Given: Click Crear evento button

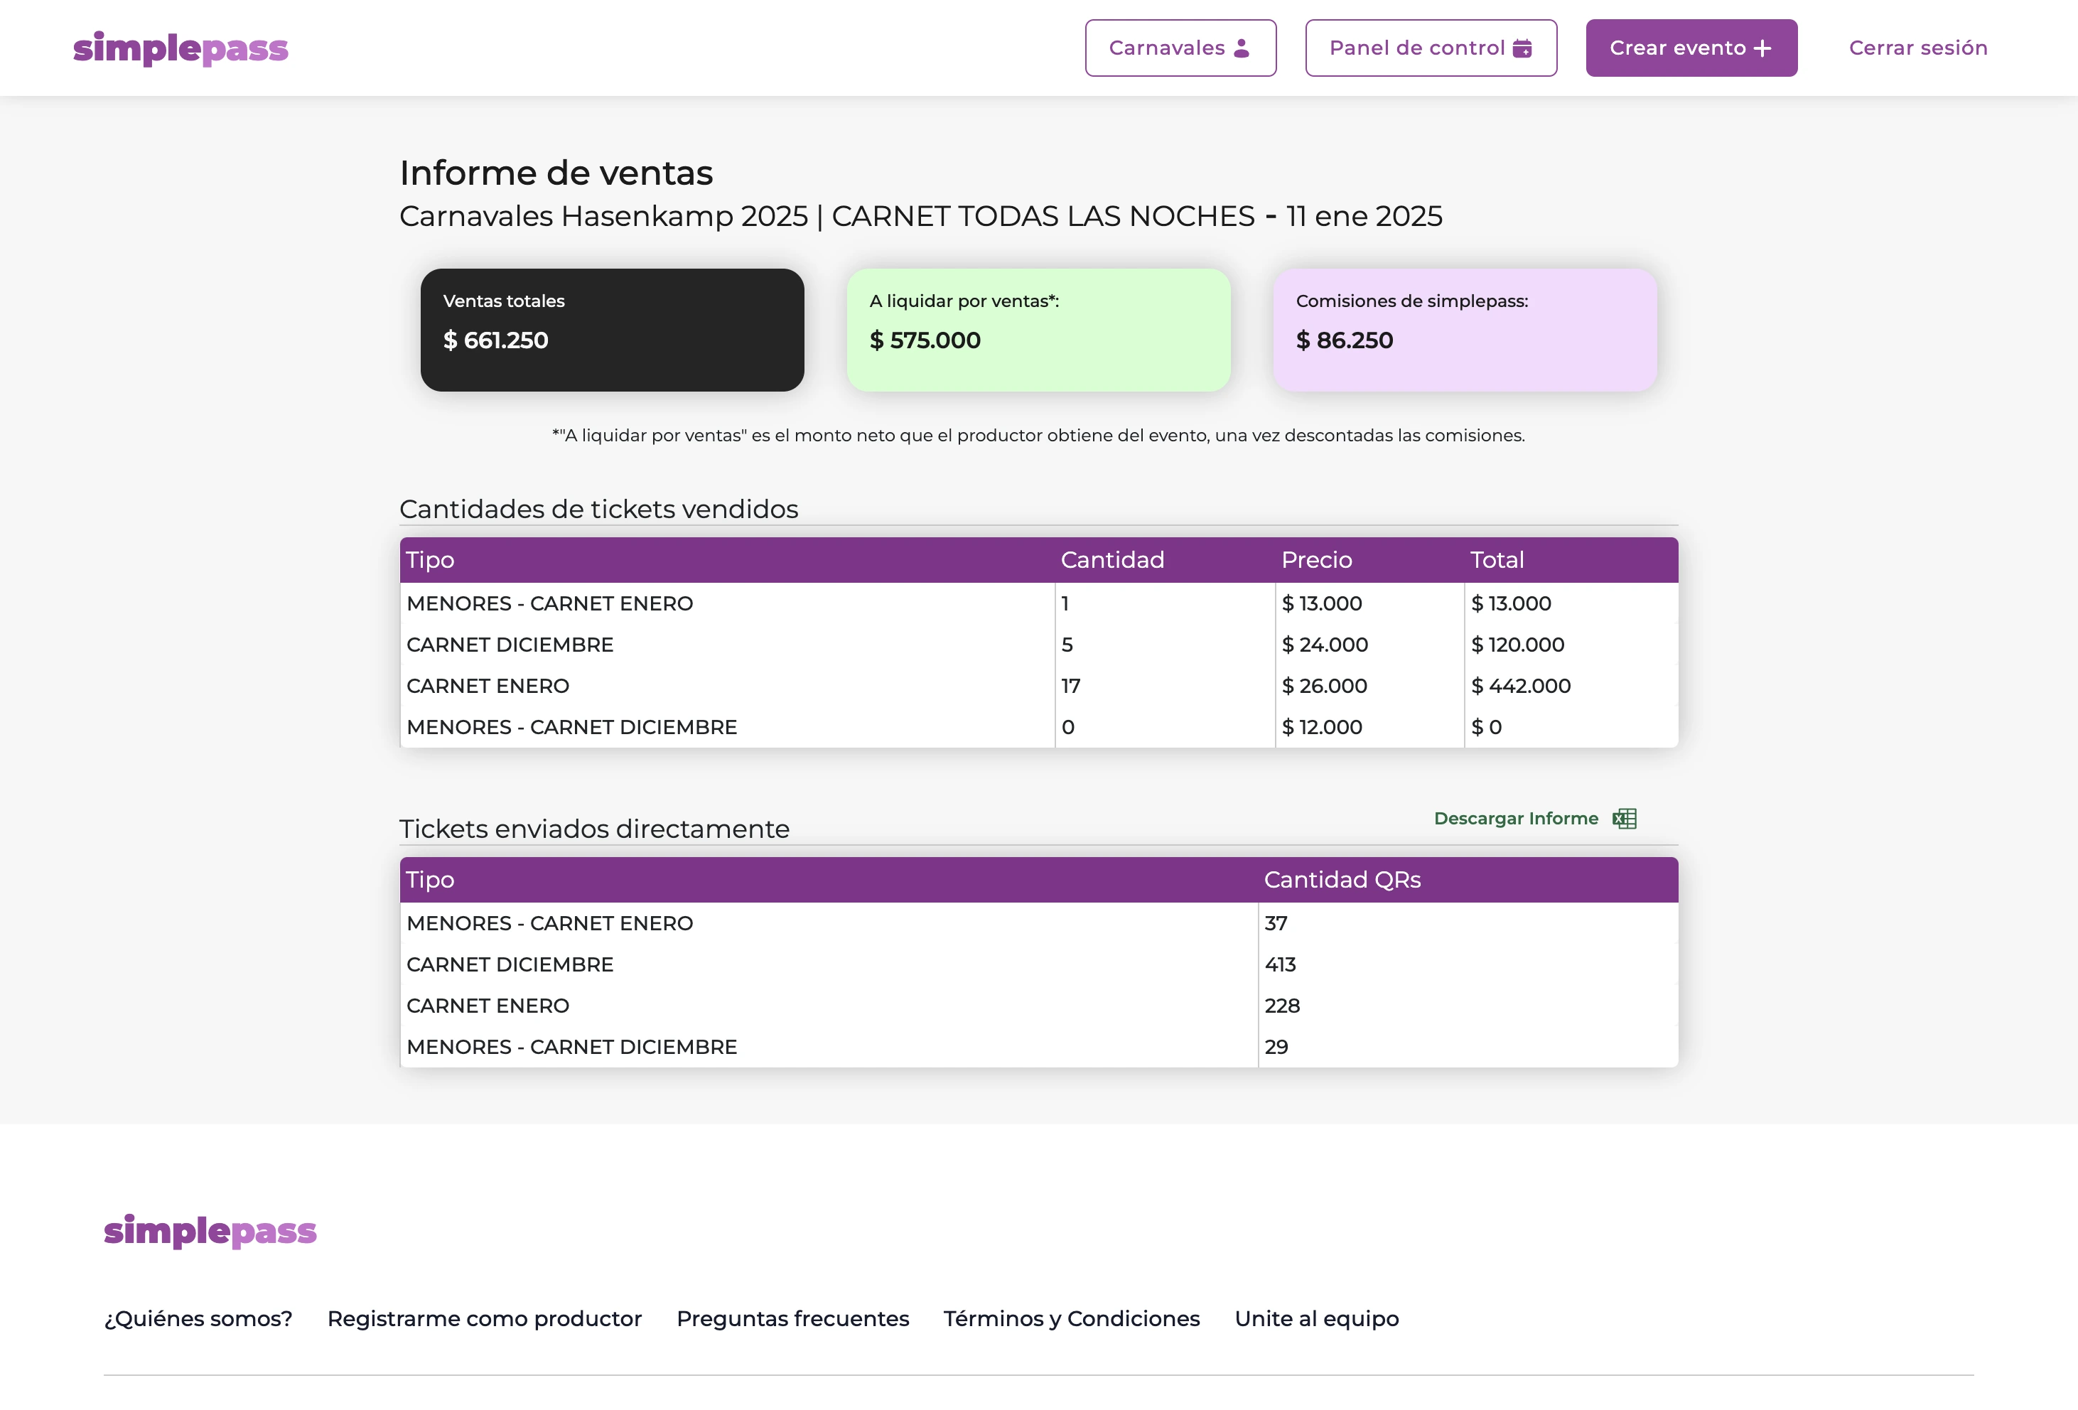Looking at the screenshot, I should point(1691,48).
